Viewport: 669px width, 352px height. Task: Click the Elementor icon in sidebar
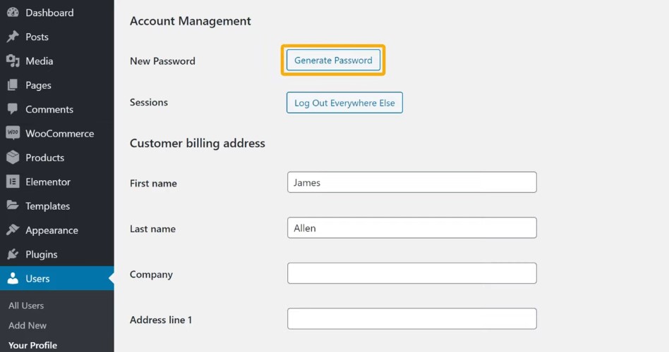[13, 182]
